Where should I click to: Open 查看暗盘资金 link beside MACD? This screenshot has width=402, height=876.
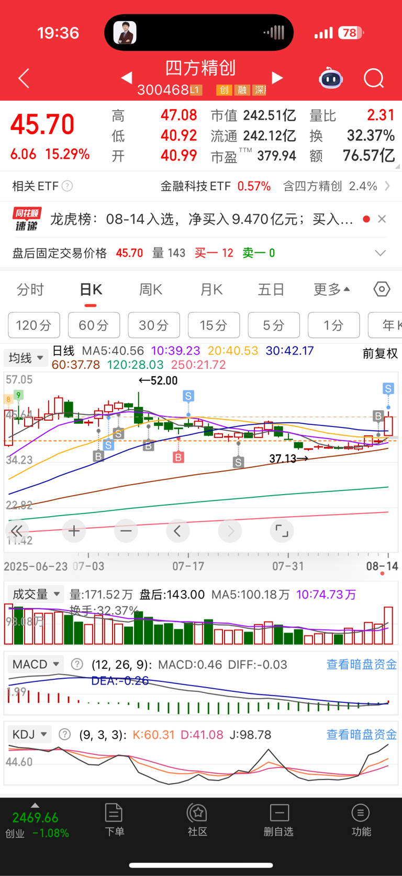(362, 665)
